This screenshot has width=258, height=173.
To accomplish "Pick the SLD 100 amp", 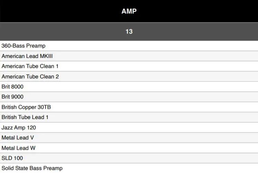I will click(x=129, y=158).
